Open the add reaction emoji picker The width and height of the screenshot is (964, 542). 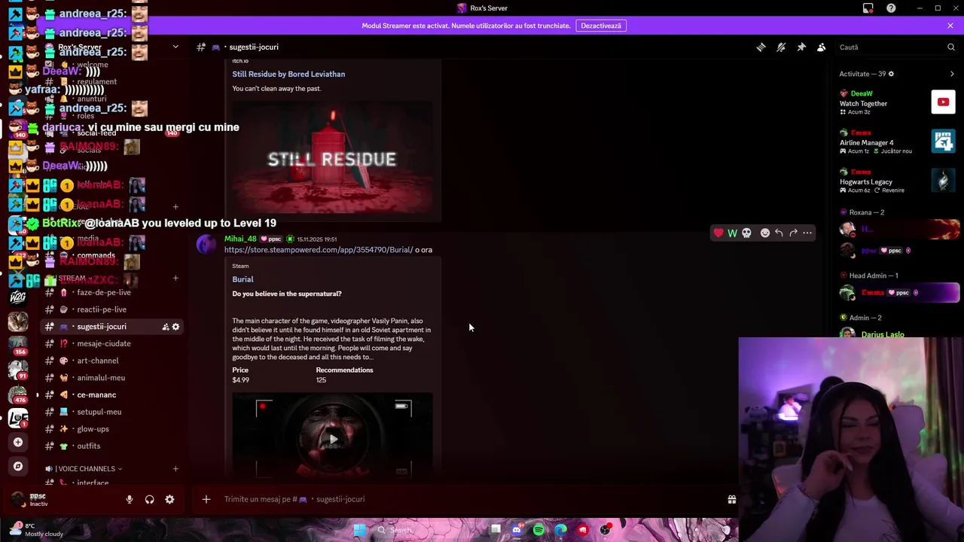(x=764, y=233)
